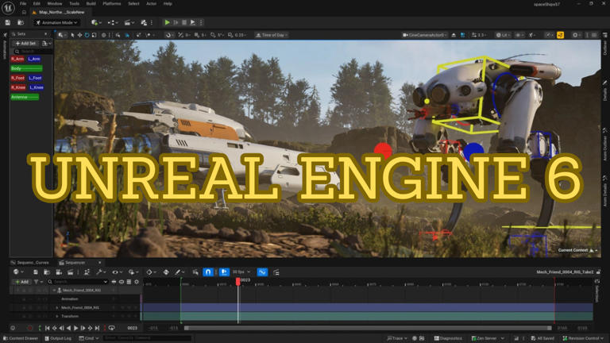Open the Sequencer track filter dropdown
The image size is (610, 343).
pos(38,282)
